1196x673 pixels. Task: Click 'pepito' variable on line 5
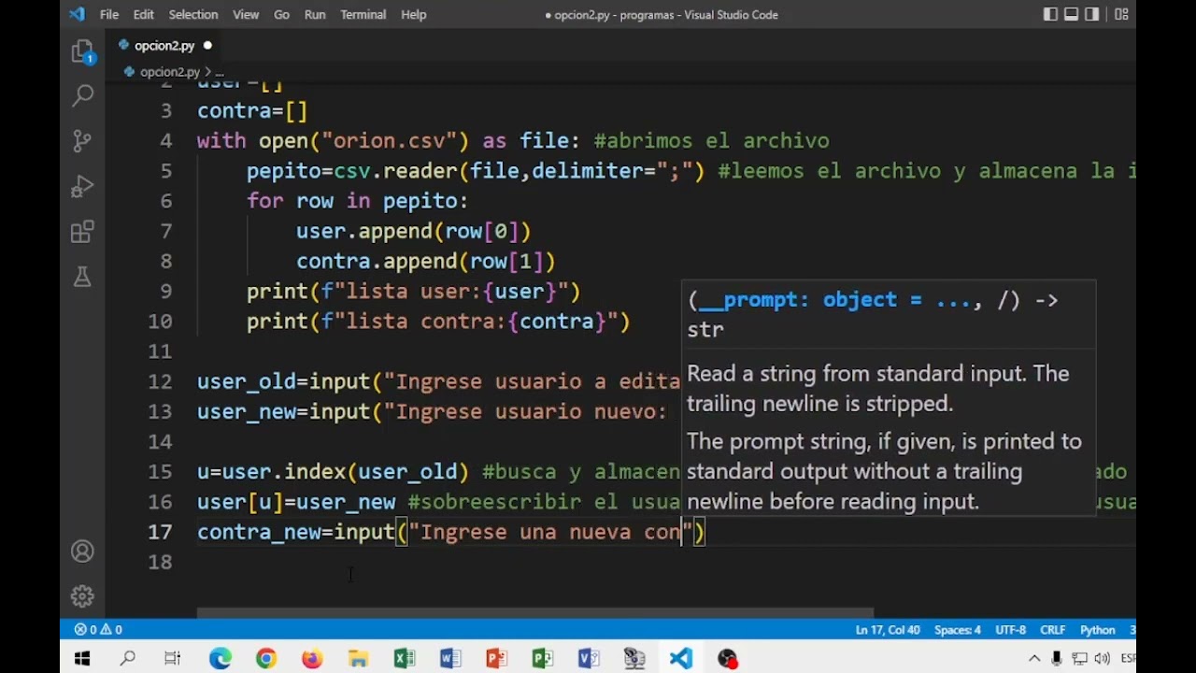pyautogui.click(x=284, y=170)
